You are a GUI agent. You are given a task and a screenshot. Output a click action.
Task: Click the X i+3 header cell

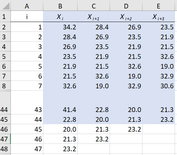pyautogui.click(x=159, y=17)
